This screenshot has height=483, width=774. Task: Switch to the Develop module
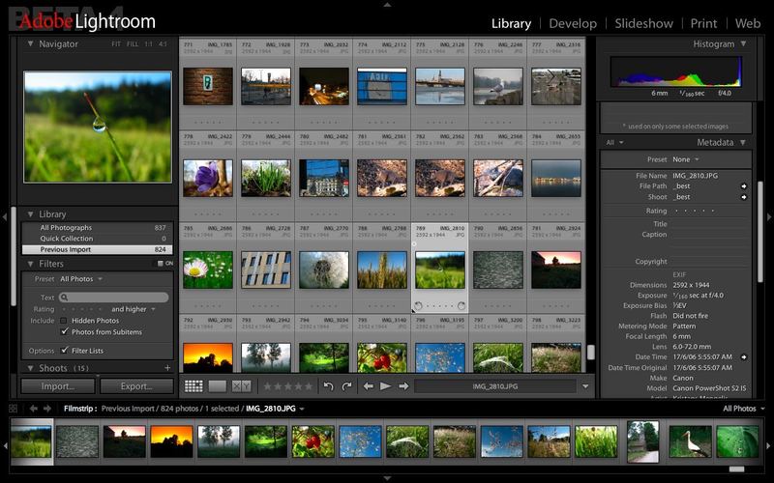click(x=573, y=23)
